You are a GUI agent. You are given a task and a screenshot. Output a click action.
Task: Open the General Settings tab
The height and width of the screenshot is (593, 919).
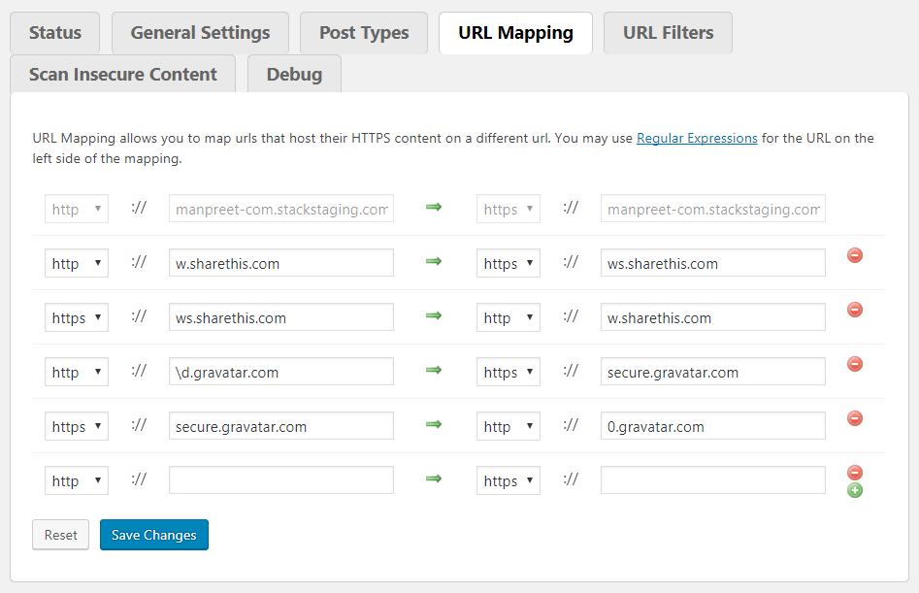[200, 33]
